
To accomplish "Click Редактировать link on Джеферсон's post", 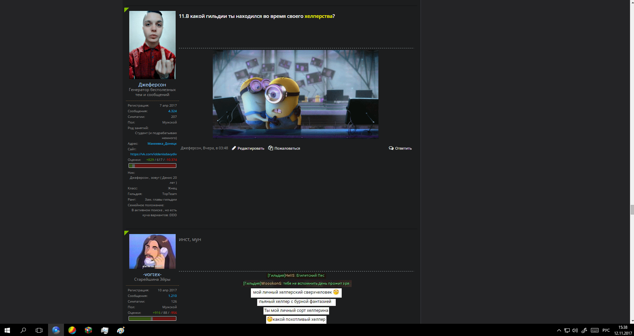I will [x=251, y=148].
